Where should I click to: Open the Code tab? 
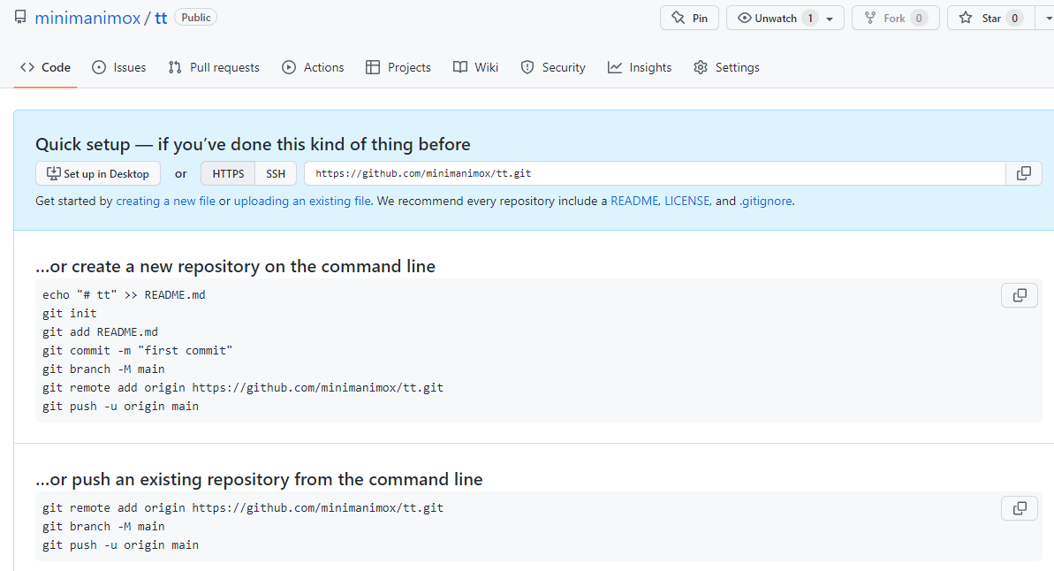pyautogui.click(x=46, y=67)
